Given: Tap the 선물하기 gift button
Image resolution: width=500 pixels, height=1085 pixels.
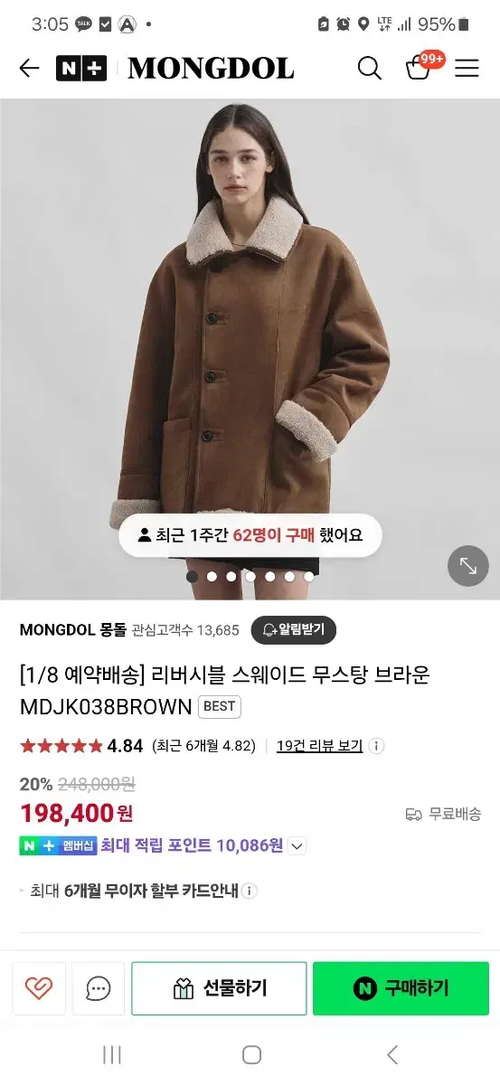Looking at the screenshot, I should click(219, 988).
